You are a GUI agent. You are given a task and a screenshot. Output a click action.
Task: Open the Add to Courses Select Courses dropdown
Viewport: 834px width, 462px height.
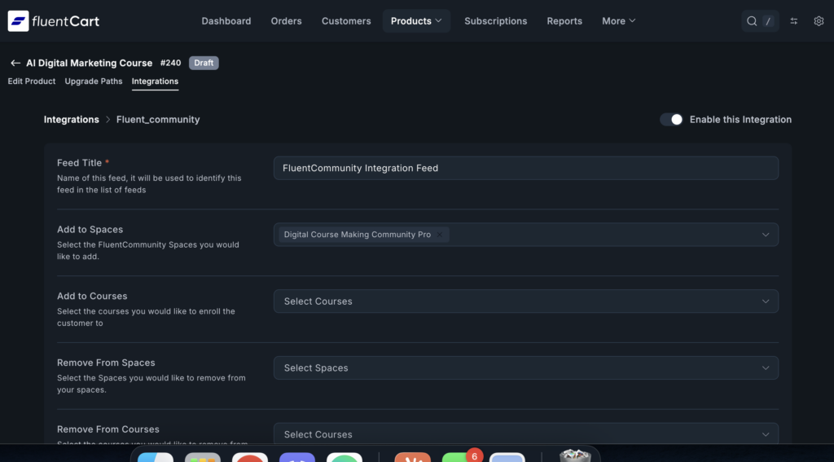pos(526,301)
